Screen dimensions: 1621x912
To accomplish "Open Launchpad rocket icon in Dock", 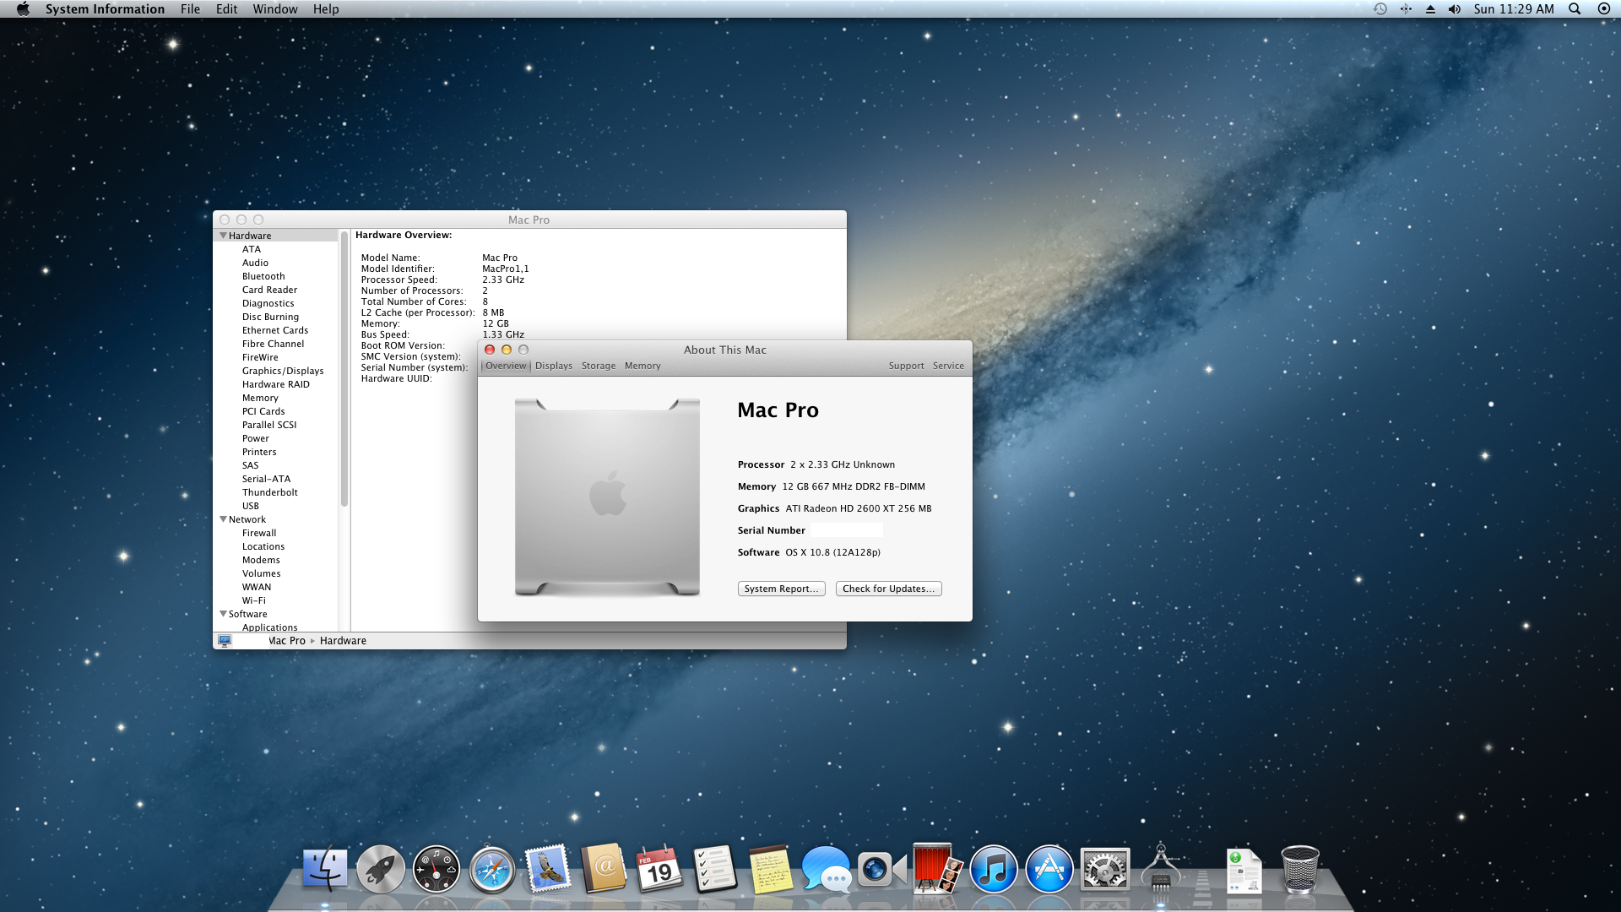I will [x=380, y=870].
